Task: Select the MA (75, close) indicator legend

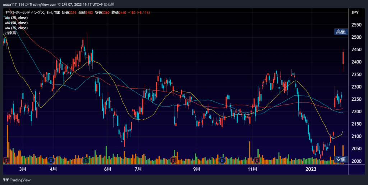Action: pos(17,28)
